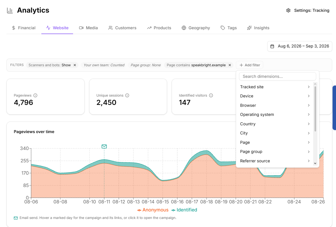Click the Page group: None filter

pos(146,65)
